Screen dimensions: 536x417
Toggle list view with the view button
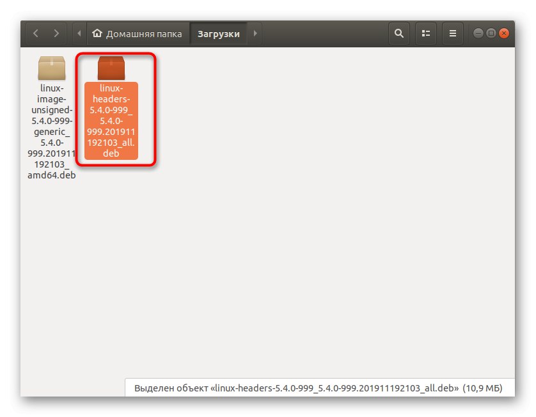pos(425,33)
